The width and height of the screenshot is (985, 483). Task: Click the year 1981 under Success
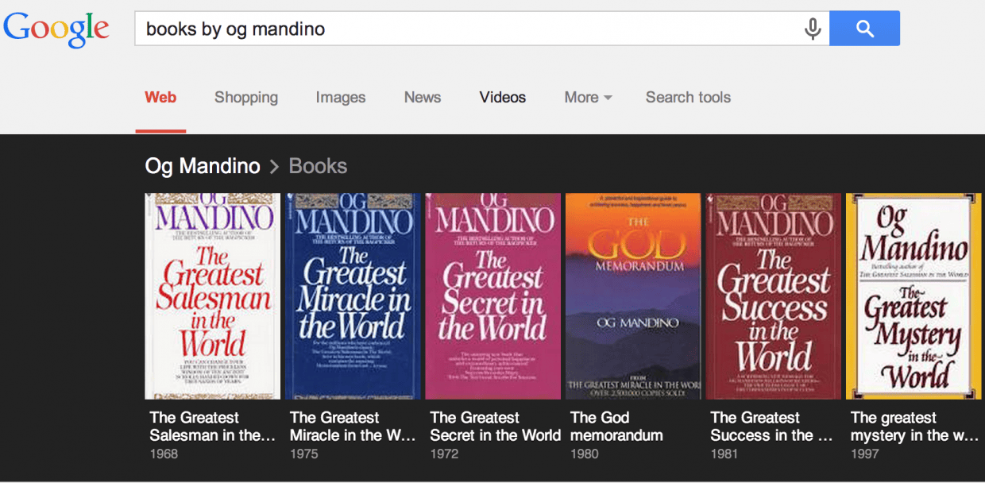tap(724, 454)
